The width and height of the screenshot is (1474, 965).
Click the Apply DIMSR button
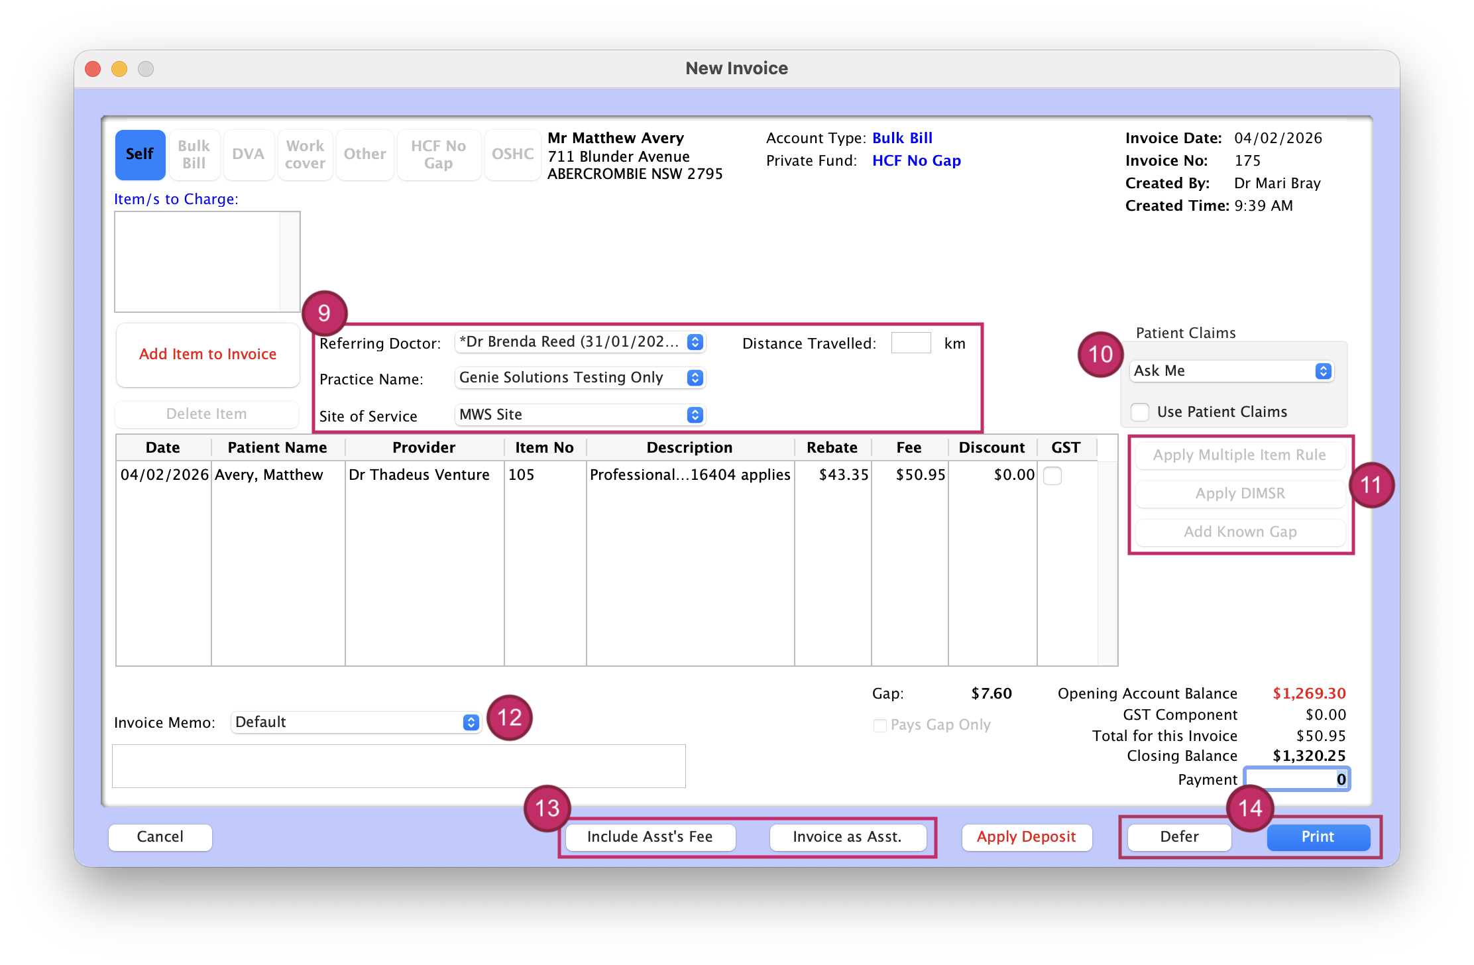pyautogui.click(x=1240, y=494)
